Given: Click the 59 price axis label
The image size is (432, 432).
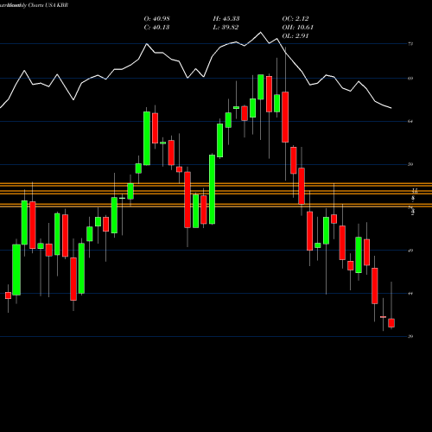Looking at the screenshot, I should click(x=410, y=164).
